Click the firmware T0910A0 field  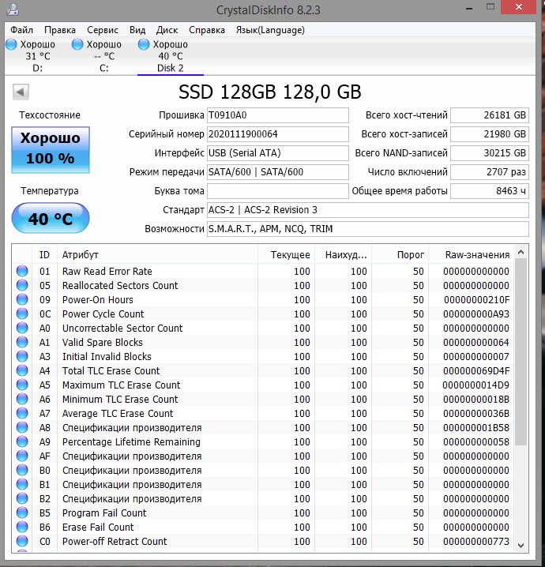coord(277,115)
